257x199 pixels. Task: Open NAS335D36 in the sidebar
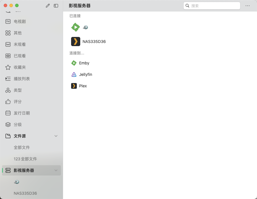25,193
